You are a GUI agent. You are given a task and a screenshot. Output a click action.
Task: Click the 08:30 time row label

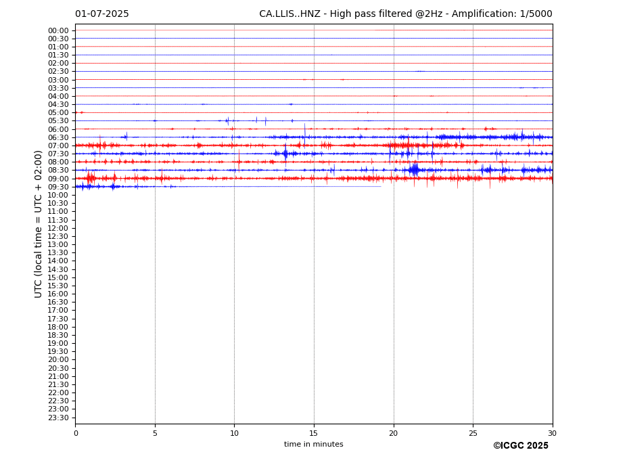[x=58, y=171]
